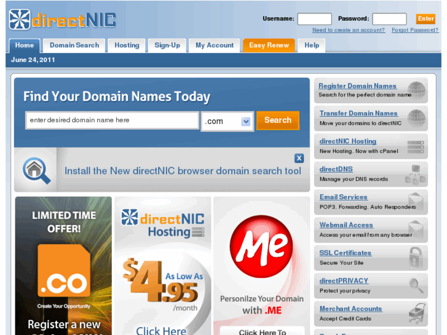
Task: Click 'Find Your Domain Names Today' heading
Action: (x=117, y=97)
